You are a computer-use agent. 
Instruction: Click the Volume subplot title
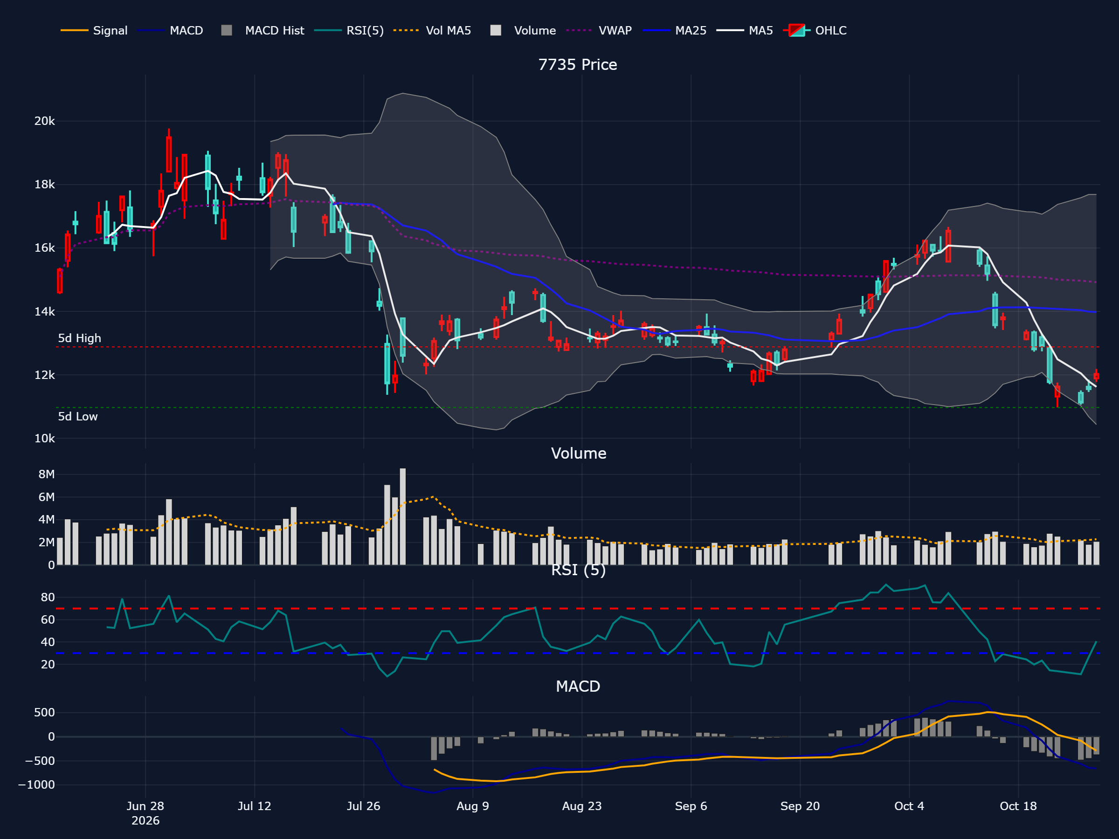point(578,453)
